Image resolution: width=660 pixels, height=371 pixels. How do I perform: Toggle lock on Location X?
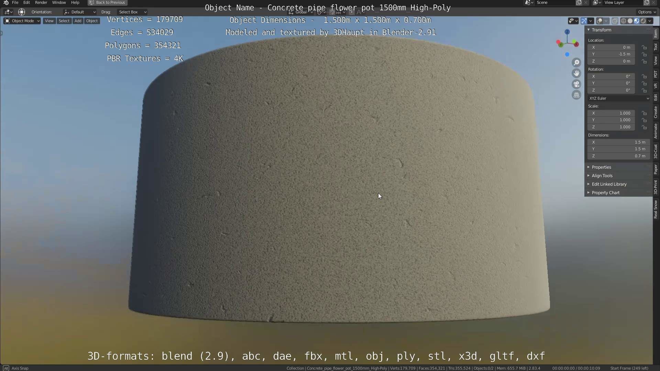644,47
